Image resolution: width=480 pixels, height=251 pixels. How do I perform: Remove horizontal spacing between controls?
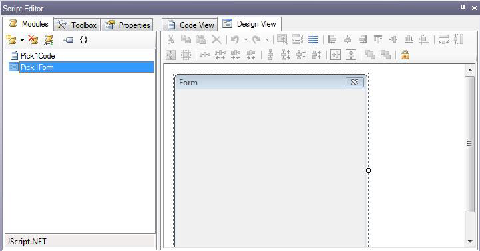(x=251, y=55)
